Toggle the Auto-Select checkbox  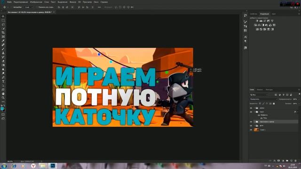[x=11, y=7]
